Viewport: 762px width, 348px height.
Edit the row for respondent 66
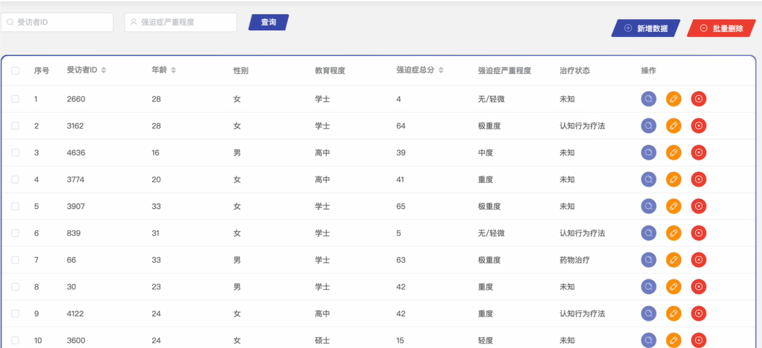click(674, 260)
